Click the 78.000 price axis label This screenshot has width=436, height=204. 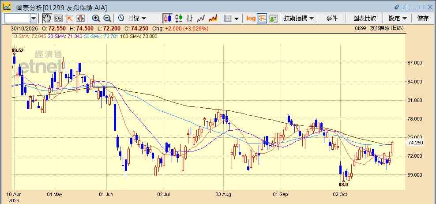click(x=414, y=119)
